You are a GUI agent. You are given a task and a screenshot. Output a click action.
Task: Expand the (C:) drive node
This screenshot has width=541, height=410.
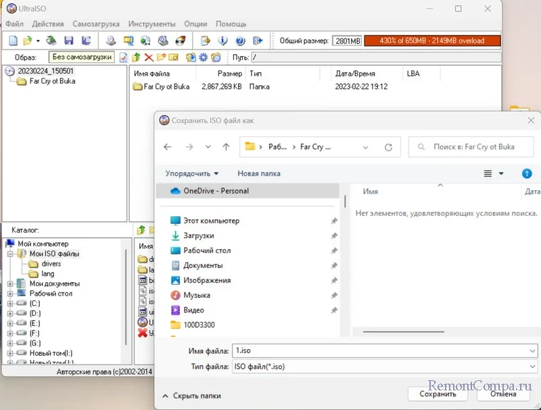(x=10, y=304)
